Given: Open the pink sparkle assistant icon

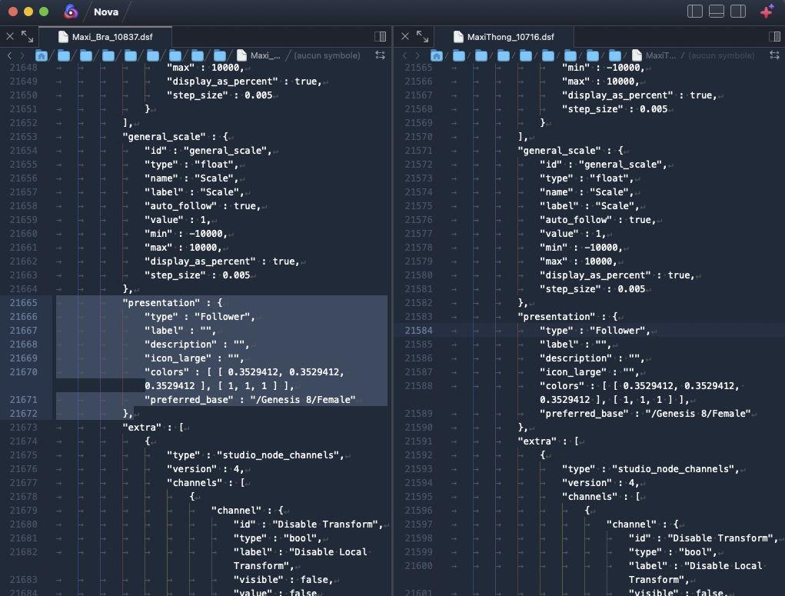Looking at the screenshot, I should point(767,11).
